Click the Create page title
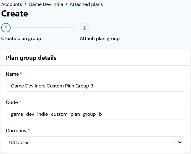This screenshot has height=154, width=191. (x=15, y=14)
